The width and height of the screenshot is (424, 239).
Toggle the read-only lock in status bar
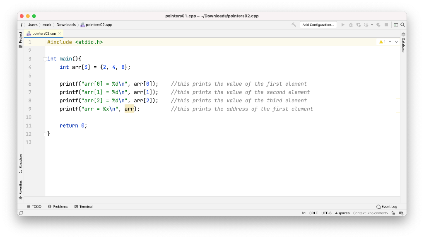pos(393,213)
